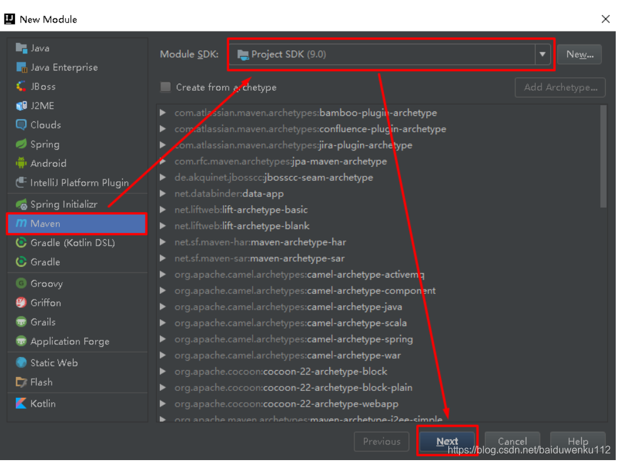Click the Cancel button

click(x=512, y=441)
